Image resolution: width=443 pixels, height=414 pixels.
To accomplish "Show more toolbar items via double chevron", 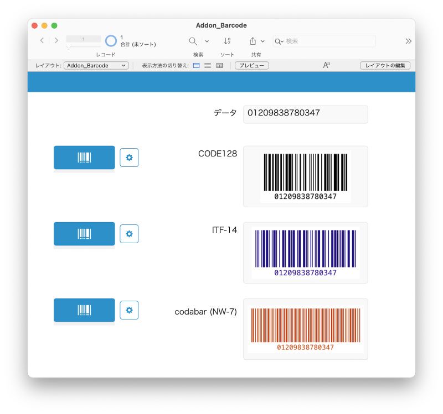I will coord(408,41).
